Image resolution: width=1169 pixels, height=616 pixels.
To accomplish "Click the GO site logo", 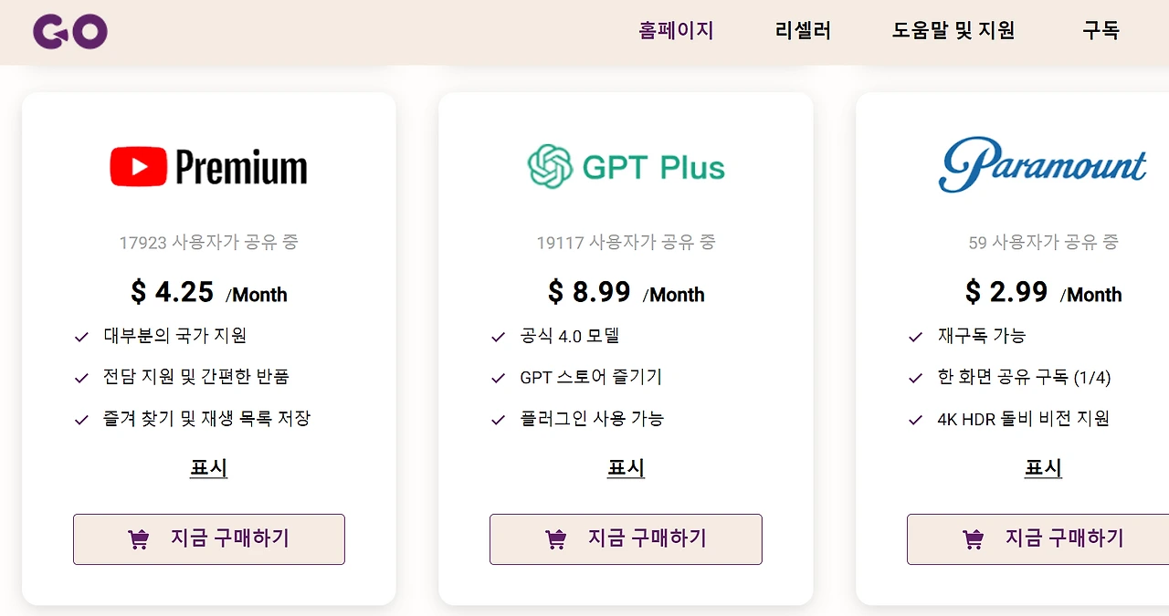I will [x=69, y=30].
